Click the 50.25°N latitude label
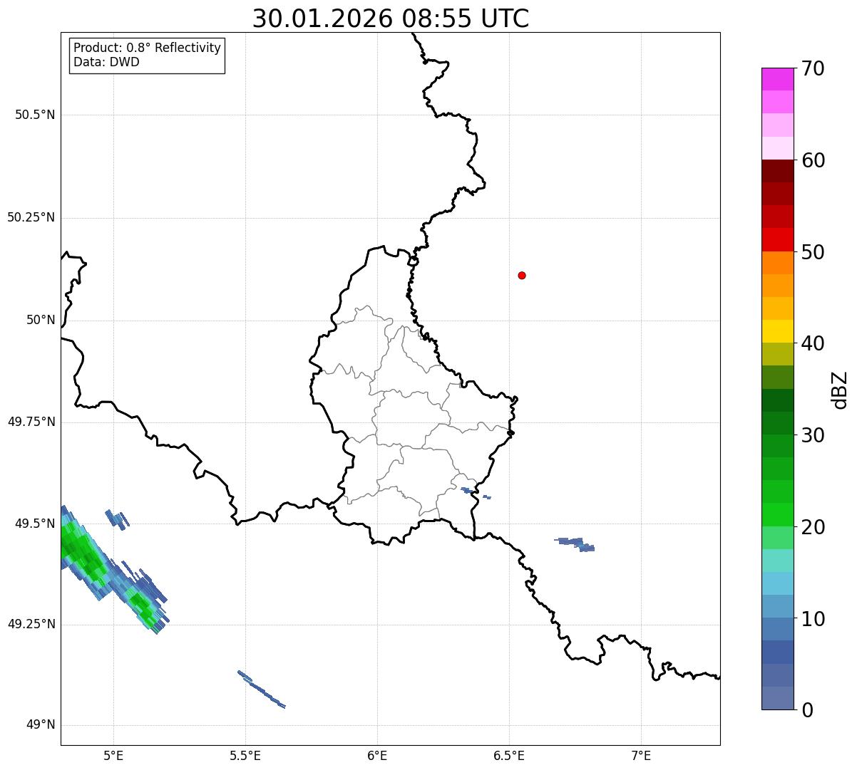The width and height of the screenshot is (857, 770). (31, 217)
